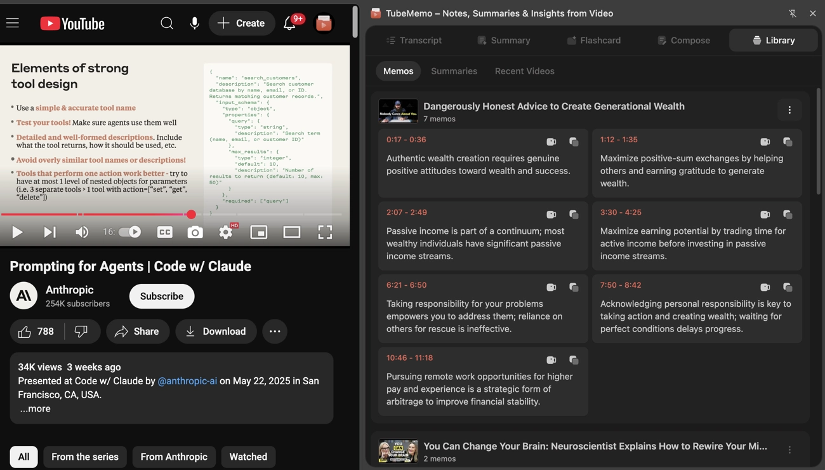Click the 10:46 - 11:18 timestamp
Viewport: 825px width, 470px height.
pyautogui.click(x=409, y=358)
